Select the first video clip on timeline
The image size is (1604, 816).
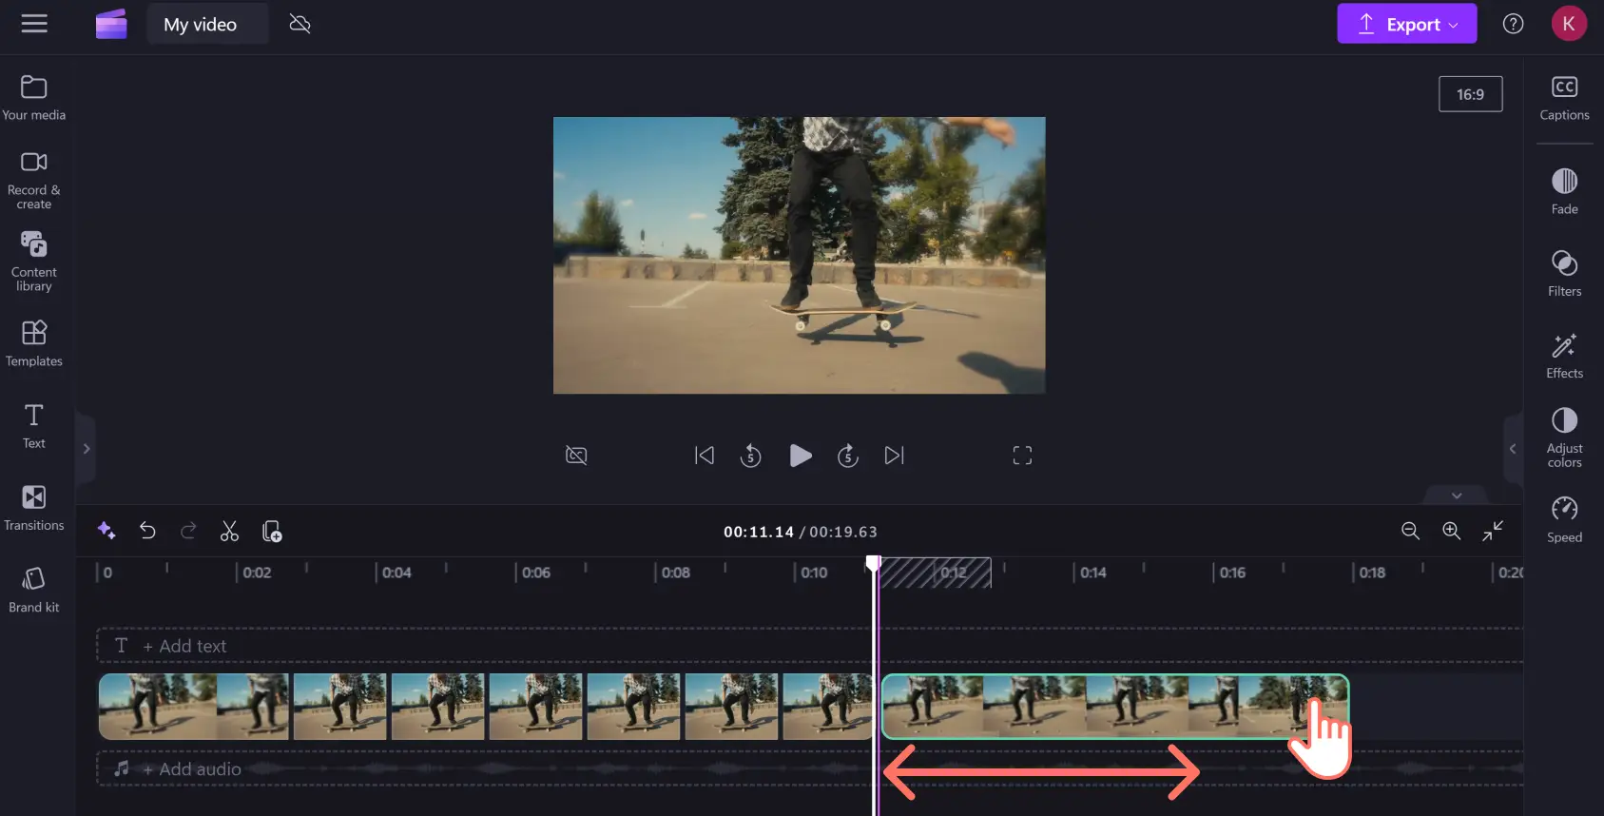tap(485, 707)
